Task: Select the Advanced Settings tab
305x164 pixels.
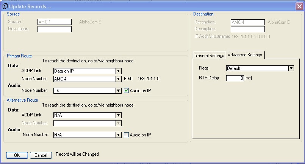Action: pyautogui.click(x=245, y=55)
